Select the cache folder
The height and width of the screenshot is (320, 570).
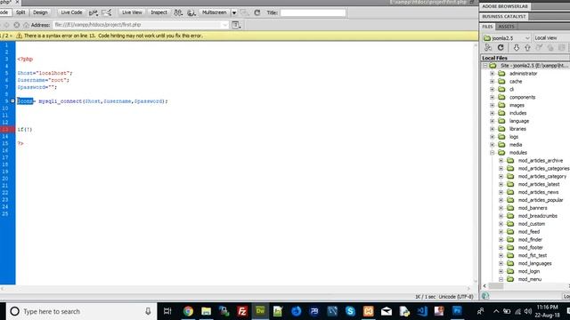click(516, 81)
